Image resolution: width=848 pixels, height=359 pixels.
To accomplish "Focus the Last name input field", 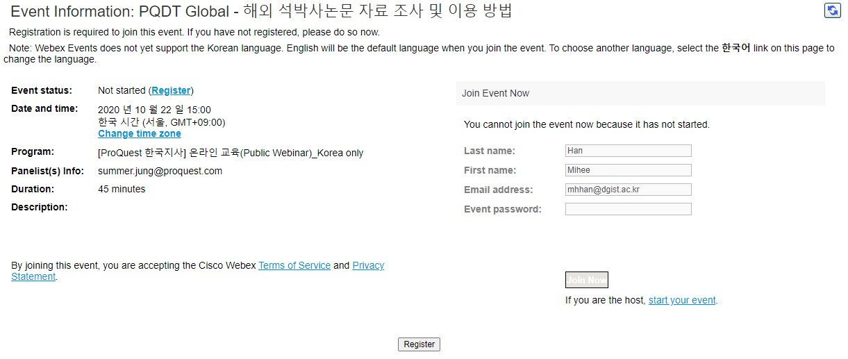I will click(629, 151).
